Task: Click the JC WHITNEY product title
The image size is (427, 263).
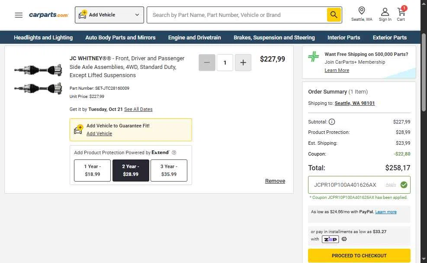Action: [x=127, y=67]
